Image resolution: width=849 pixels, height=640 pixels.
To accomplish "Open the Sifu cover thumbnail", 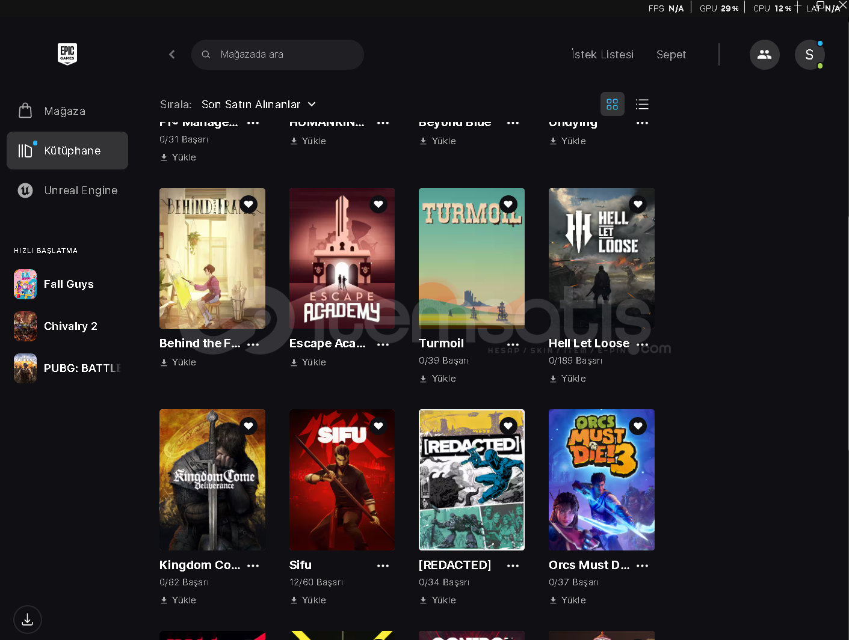I will point(342,480).
